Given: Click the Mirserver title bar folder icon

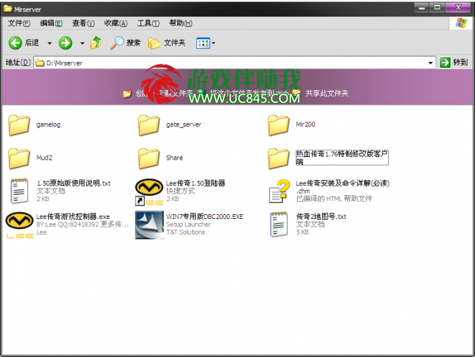Looking at the screenshot, I should pyautogui.click(x=8, y=9).
